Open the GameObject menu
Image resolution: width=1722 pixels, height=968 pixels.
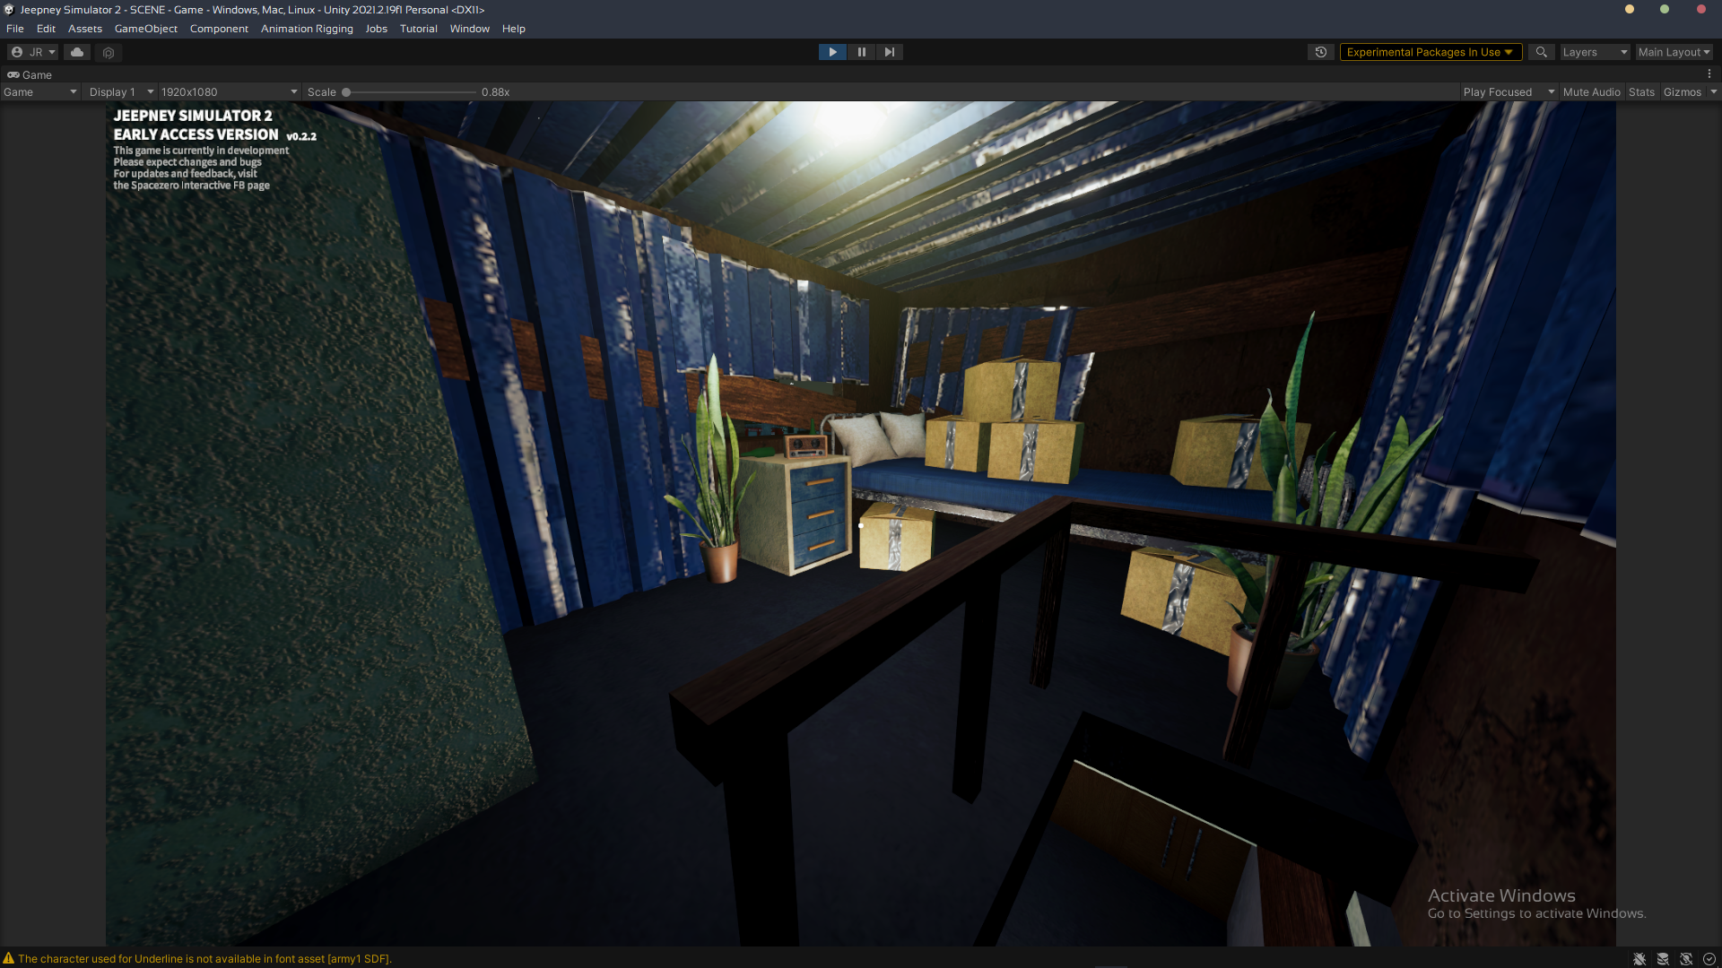coord(146,29)
